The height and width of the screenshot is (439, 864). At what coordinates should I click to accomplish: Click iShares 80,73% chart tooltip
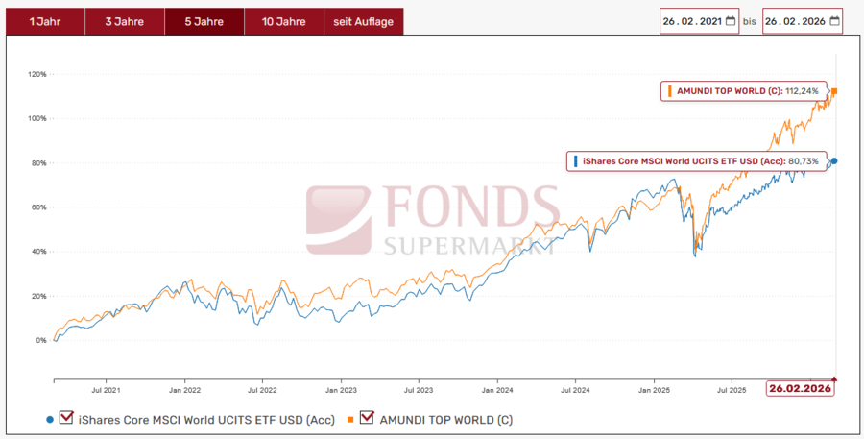697,161
